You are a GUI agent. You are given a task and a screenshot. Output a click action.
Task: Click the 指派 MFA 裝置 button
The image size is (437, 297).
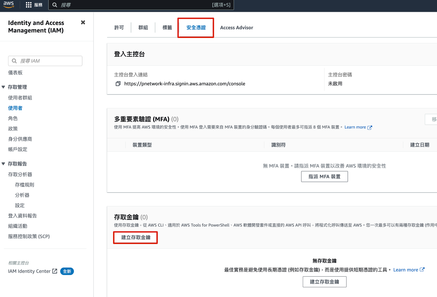coord(324,177)
